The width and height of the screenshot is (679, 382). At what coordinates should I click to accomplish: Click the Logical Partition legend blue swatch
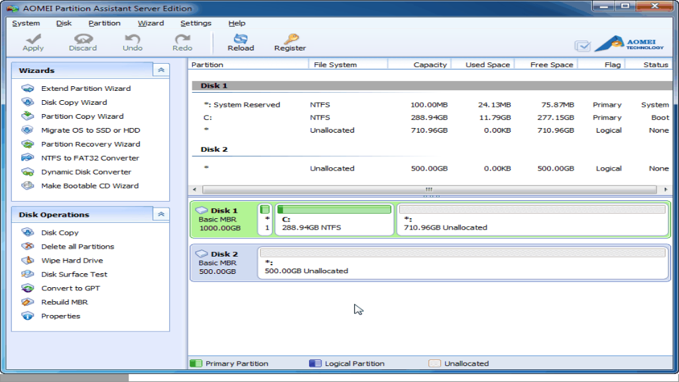[315, 363]
